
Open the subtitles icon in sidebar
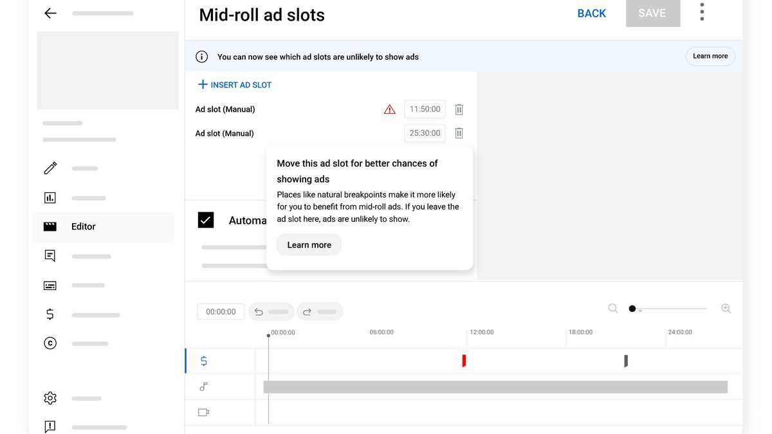[50, 285]
